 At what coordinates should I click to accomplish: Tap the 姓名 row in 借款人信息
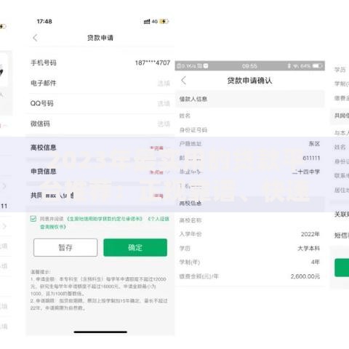click(x=250, y=116)
